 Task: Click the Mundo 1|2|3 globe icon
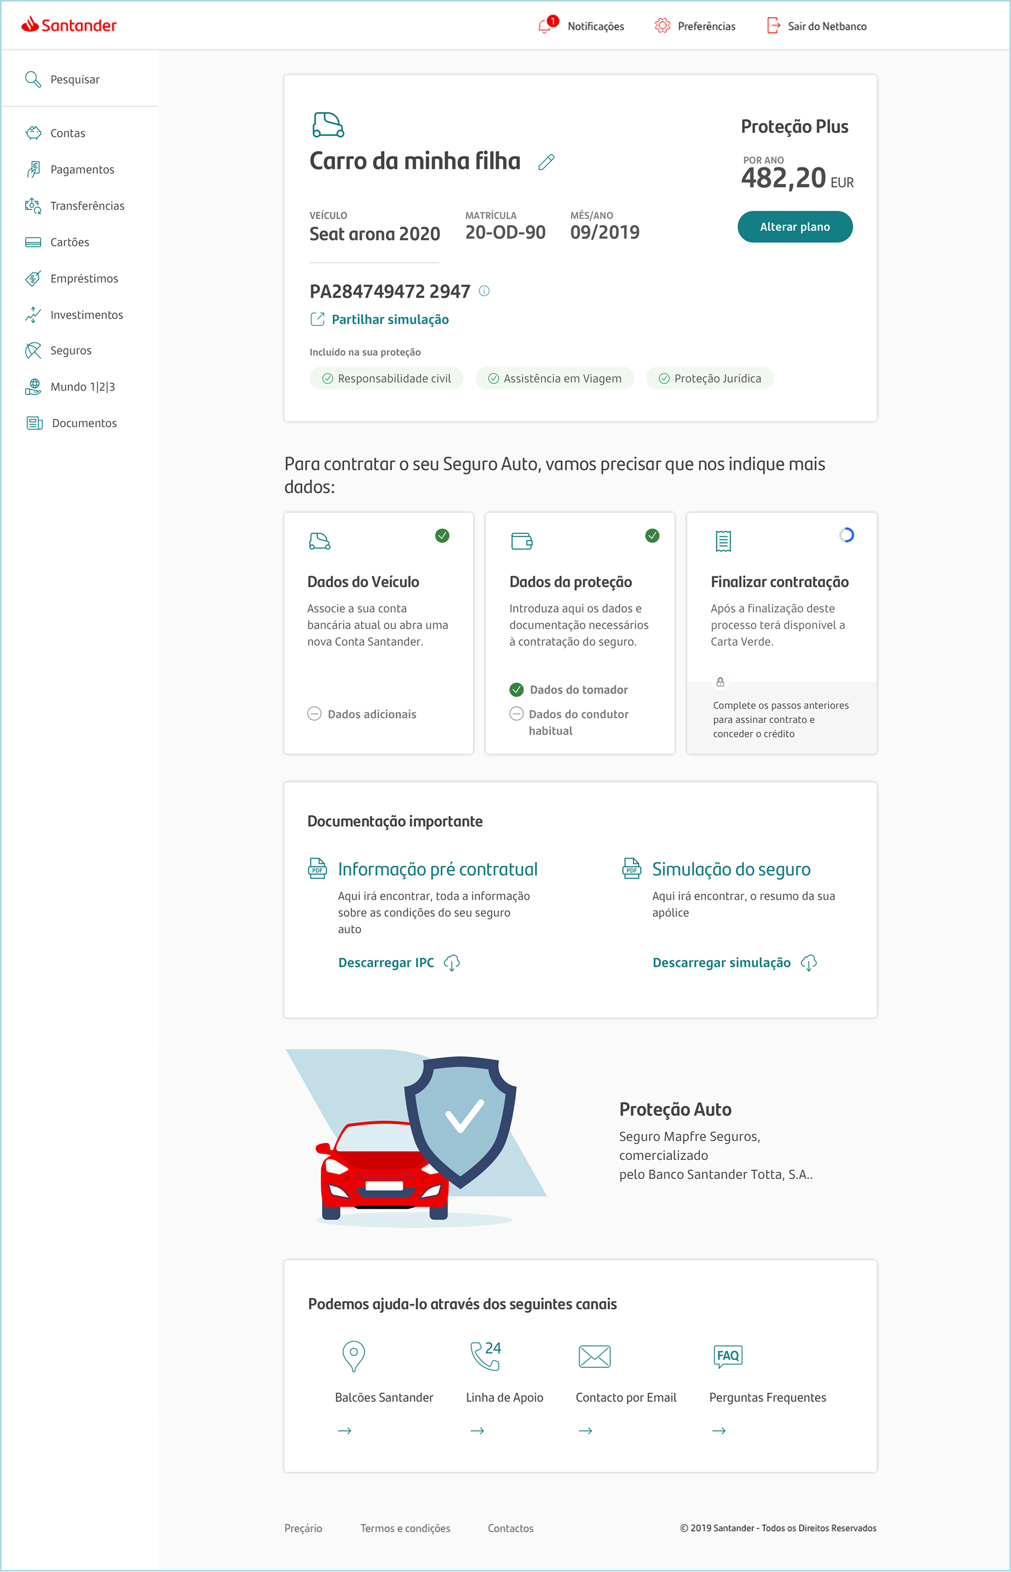click(x=33, y=387)
